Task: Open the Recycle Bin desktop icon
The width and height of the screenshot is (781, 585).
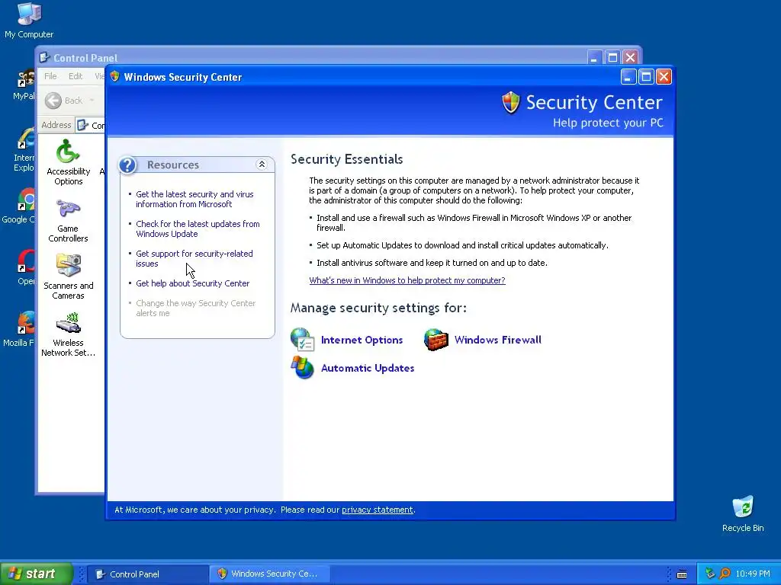Action: point(743,514)
